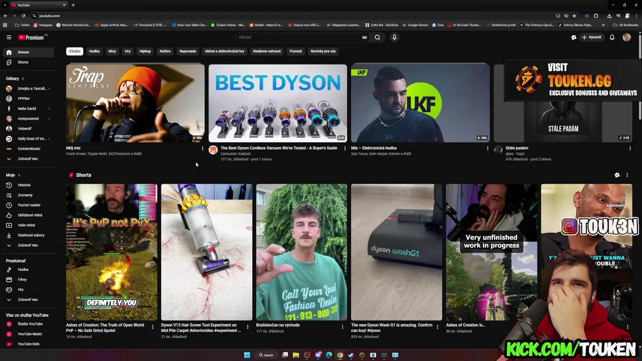Select the Nedávno nahrané chip
This screenshot has height=361, width=642.
coord(267,51)
